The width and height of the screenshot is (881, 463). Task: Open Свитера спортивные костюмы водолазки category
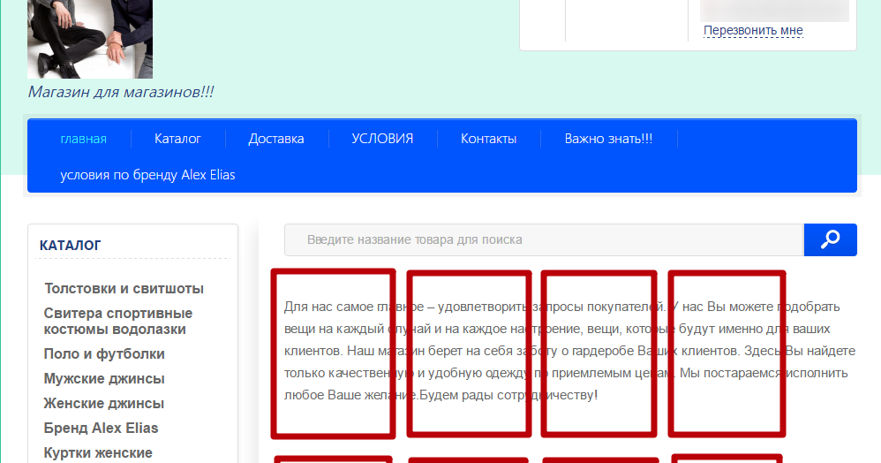coord(118,322)
